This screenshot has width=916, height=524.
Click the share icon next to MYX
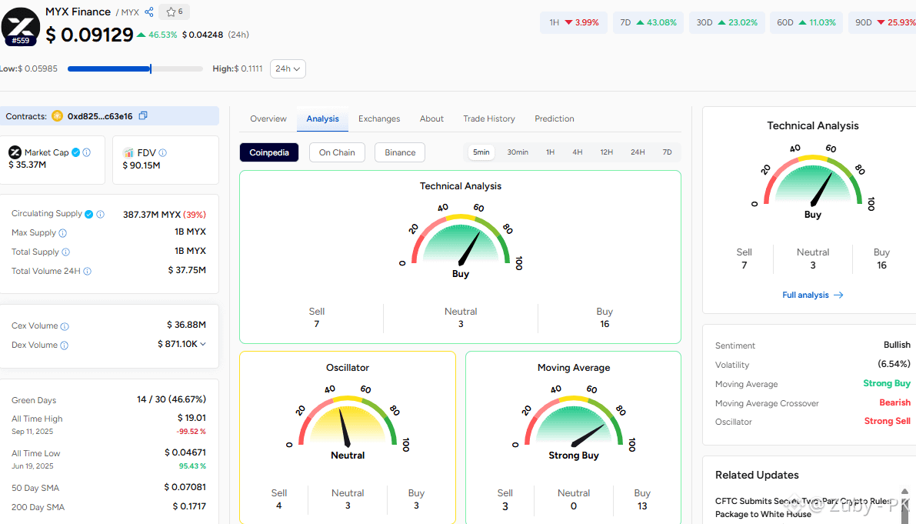(x=149, y=12)
